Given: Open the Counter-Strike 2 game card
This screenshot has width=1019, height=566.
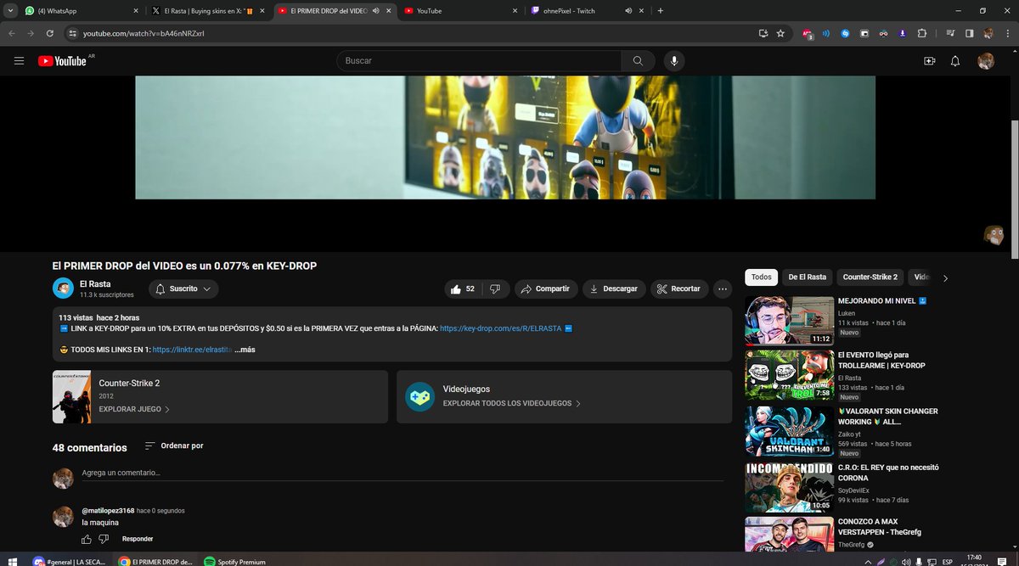Looking at the screenshot, I should (220, 396).
